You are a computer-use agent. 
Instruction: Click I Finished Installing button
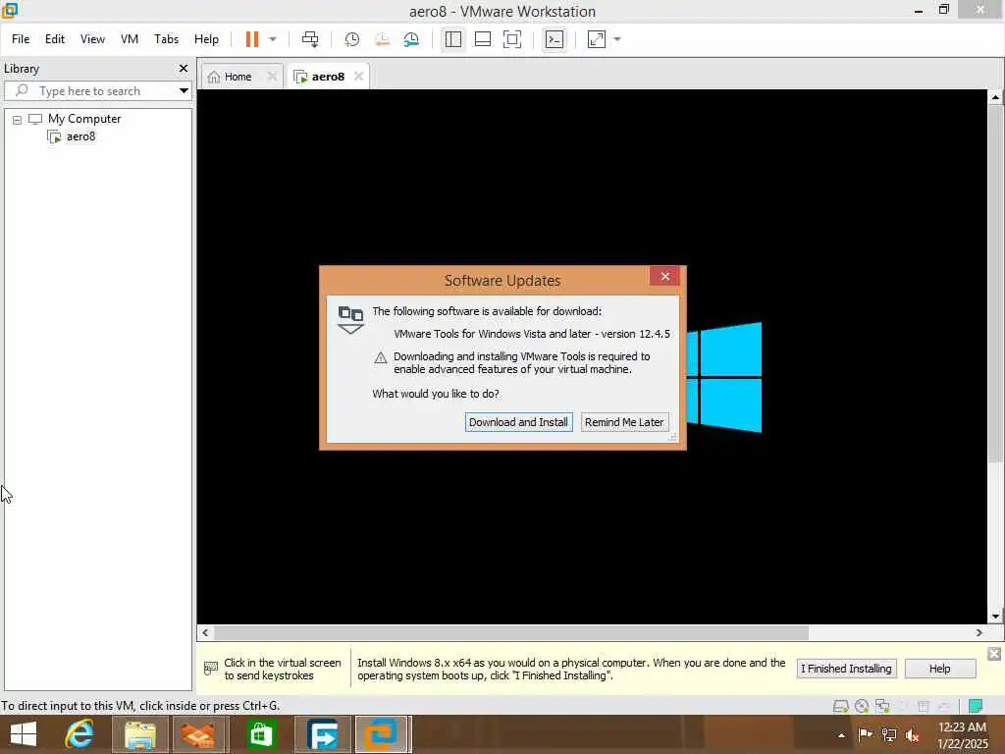click(846, 669)
